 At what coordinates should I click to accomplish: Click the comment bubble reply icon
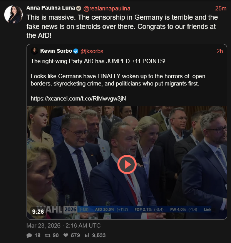point(29,235)
